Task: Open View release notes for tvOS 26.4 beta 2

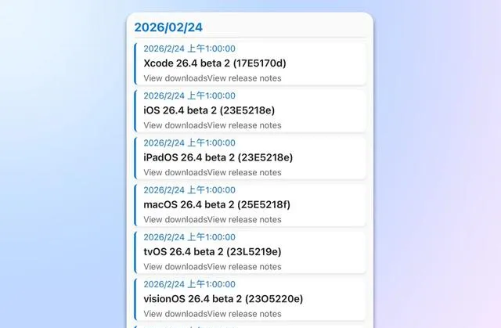Action: coord(244,267)
